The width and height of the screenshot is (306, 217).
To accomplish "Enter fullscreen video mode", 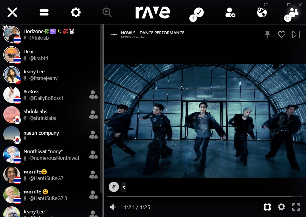I will (x=296, y=207).
